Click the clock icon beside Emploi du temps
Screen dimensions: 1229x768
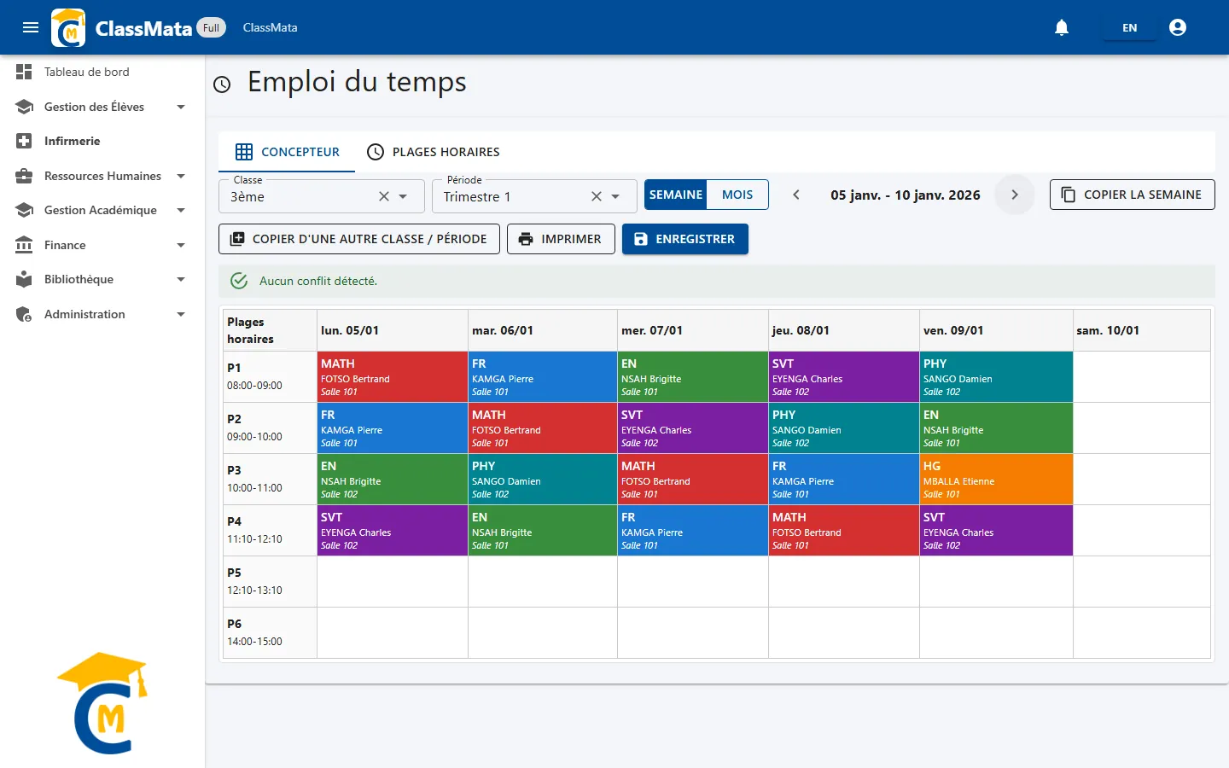[x=222, y=84]
